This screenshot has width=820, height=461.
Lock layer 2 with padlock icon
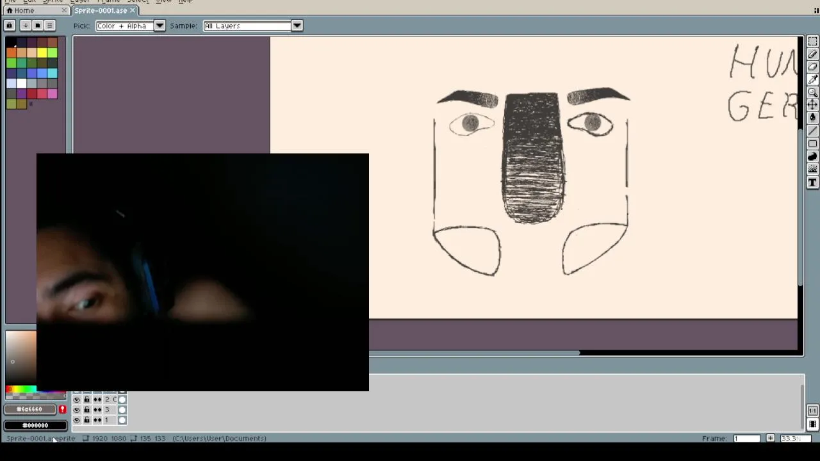86,400
